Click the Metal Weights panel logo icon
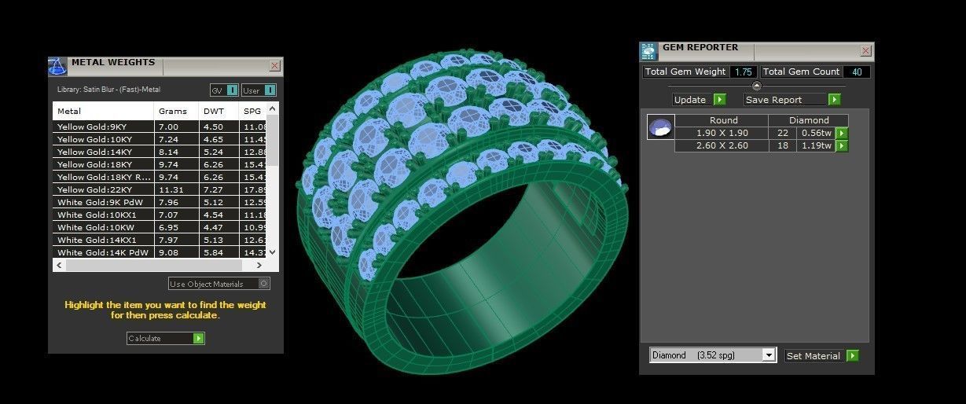Image resolution: width=966 pixels, height=404 pixels. tap(57, 66)
